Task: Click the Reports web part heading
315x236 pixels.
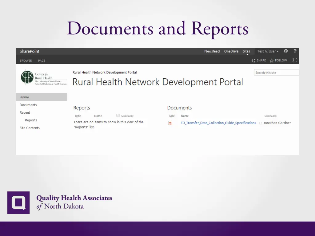Action: click(82, 108)
